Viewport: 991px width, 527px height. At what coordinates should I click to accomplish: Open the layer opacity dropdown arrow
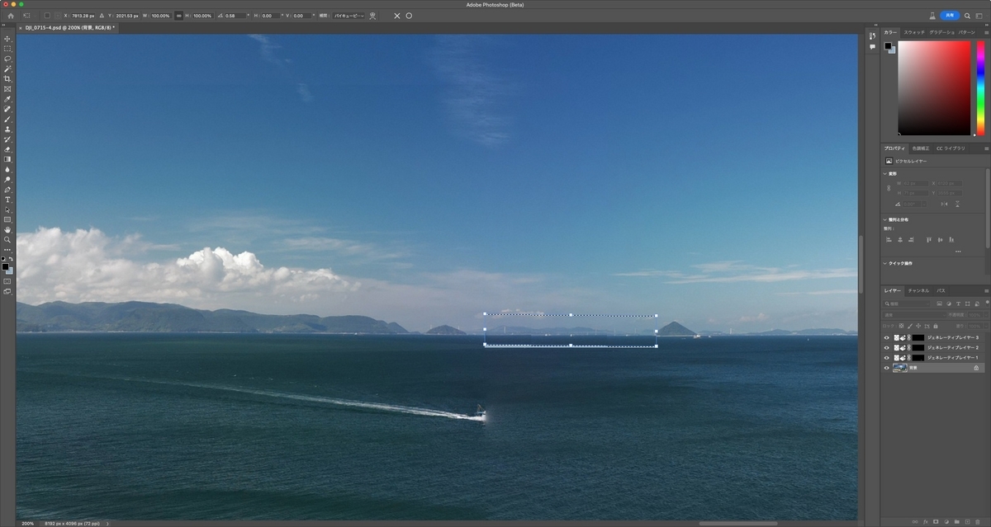[984, 314]
